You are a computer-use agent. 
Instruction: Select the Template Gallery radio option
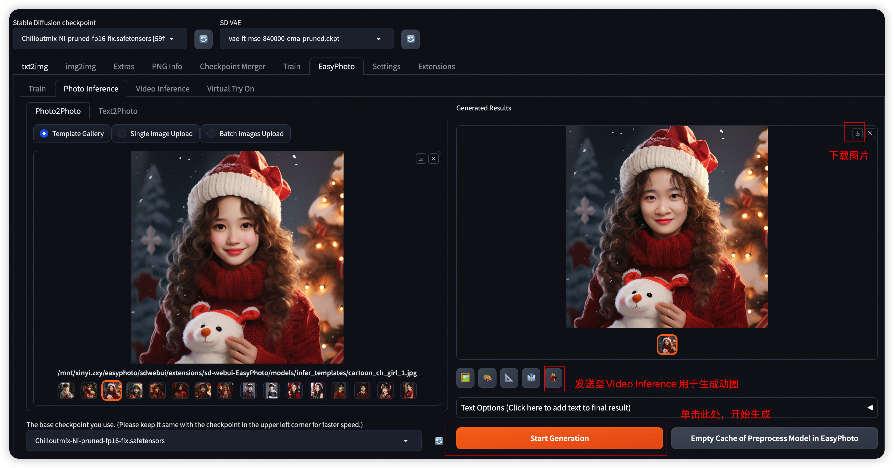click(44, 133)
